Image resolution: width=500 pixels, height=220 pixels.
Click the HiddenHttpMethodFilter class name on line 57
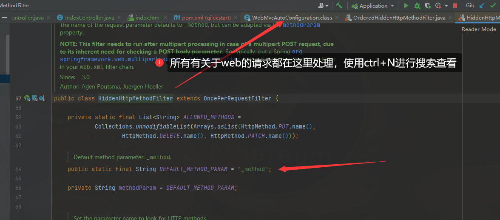(136, 98)
